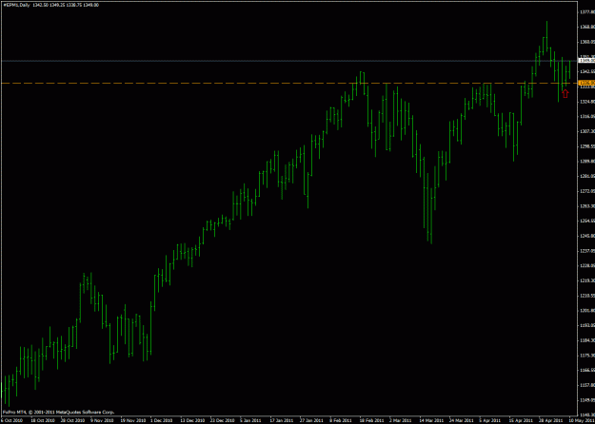Click the orange 1336 price tag
The height and width of the screenshot is (424, 595).
pos(585,83)
